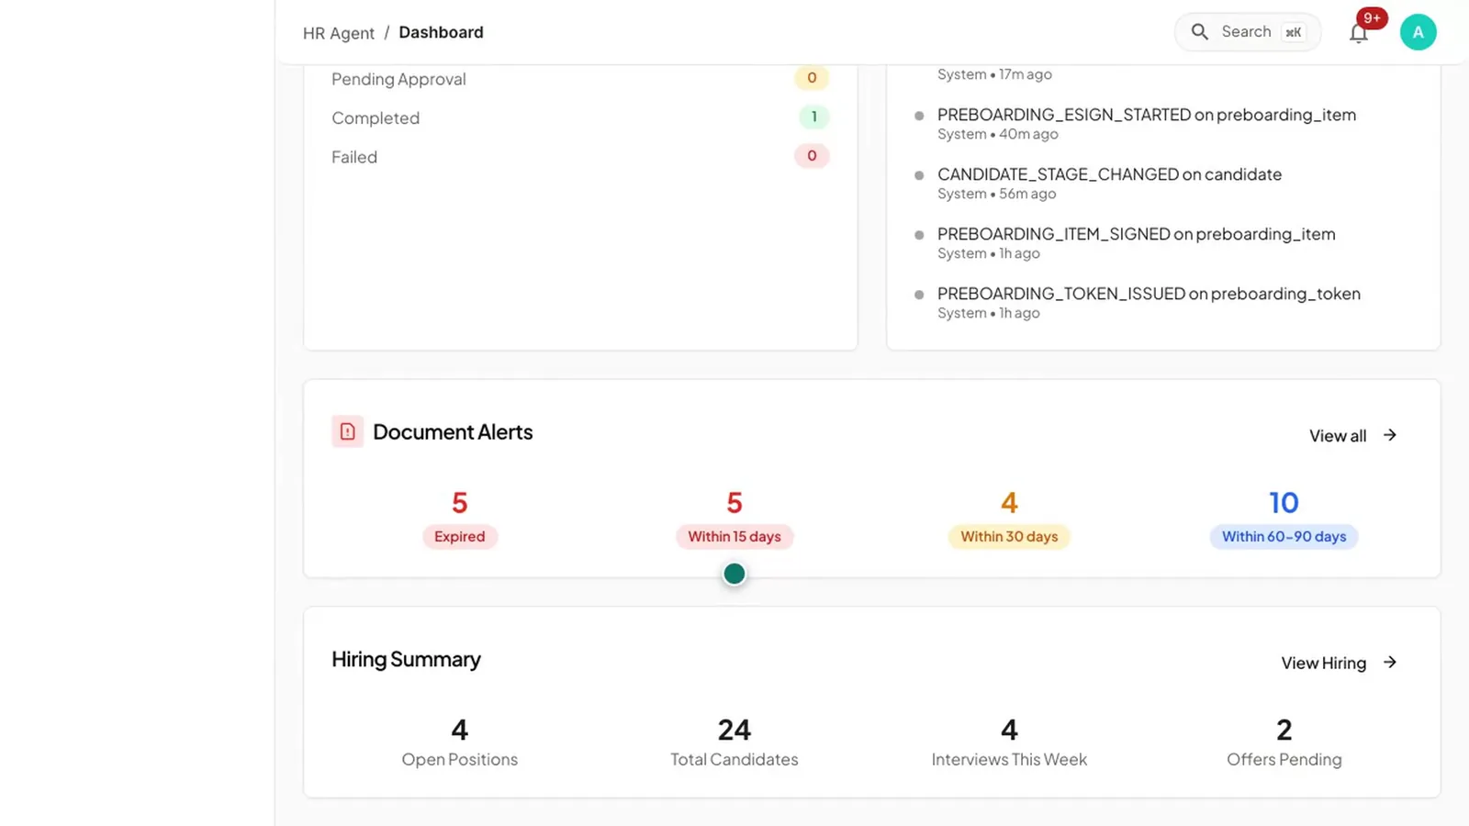Select the Within 30 days badge
Viewport: 1469px width, 826px height.
click(x=1009, y=537)
